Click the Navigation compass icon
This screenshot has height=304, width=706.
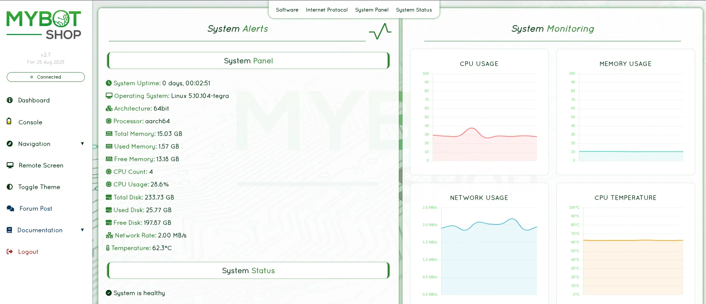[x=10, y=144]
